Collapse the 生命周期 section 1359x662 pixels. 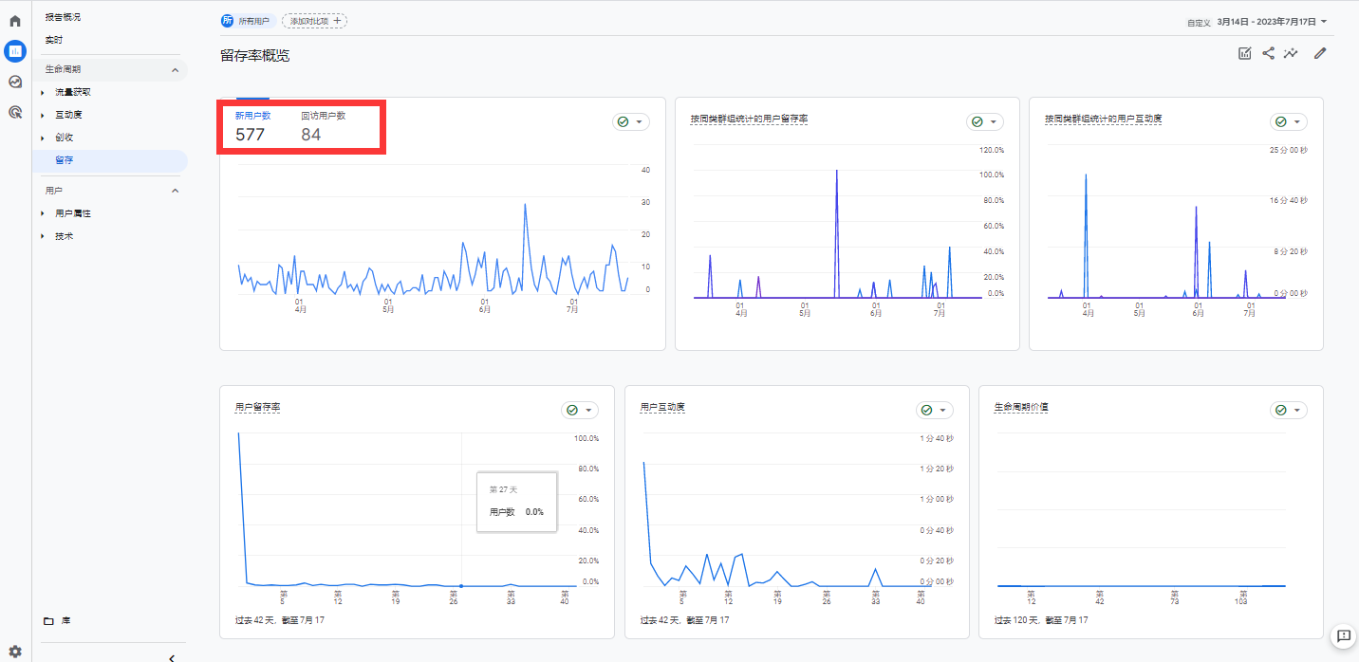175,70
